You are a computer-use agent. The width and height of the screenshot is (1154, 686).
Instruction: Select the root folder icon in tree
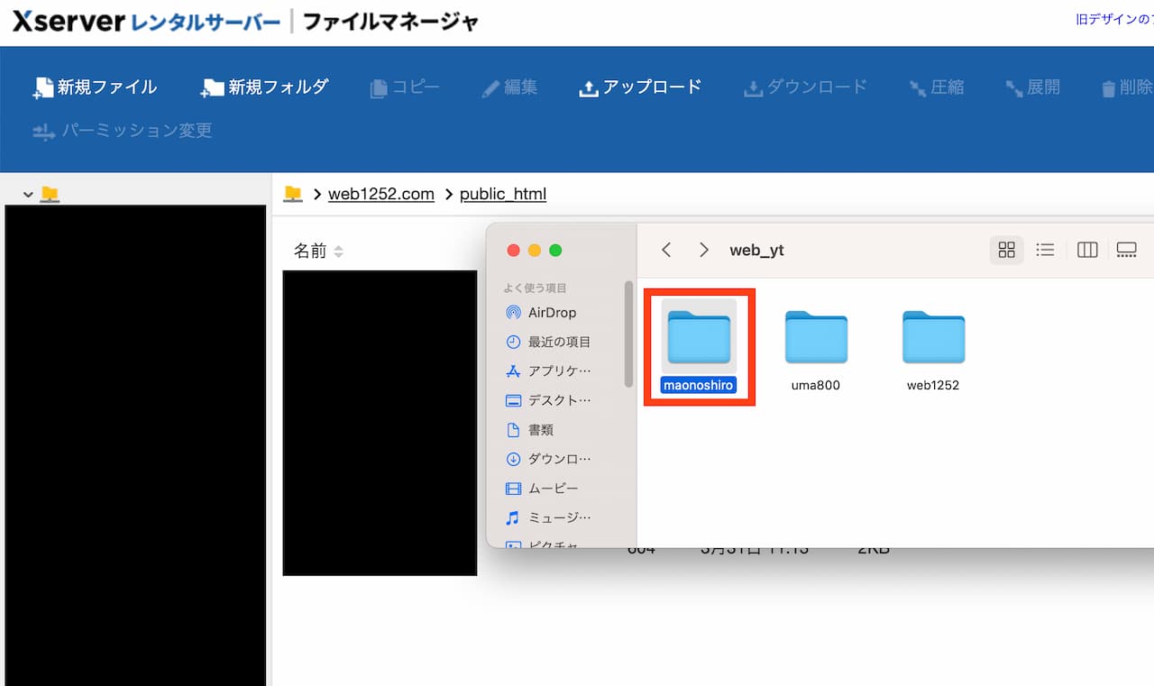coord(50,194)
